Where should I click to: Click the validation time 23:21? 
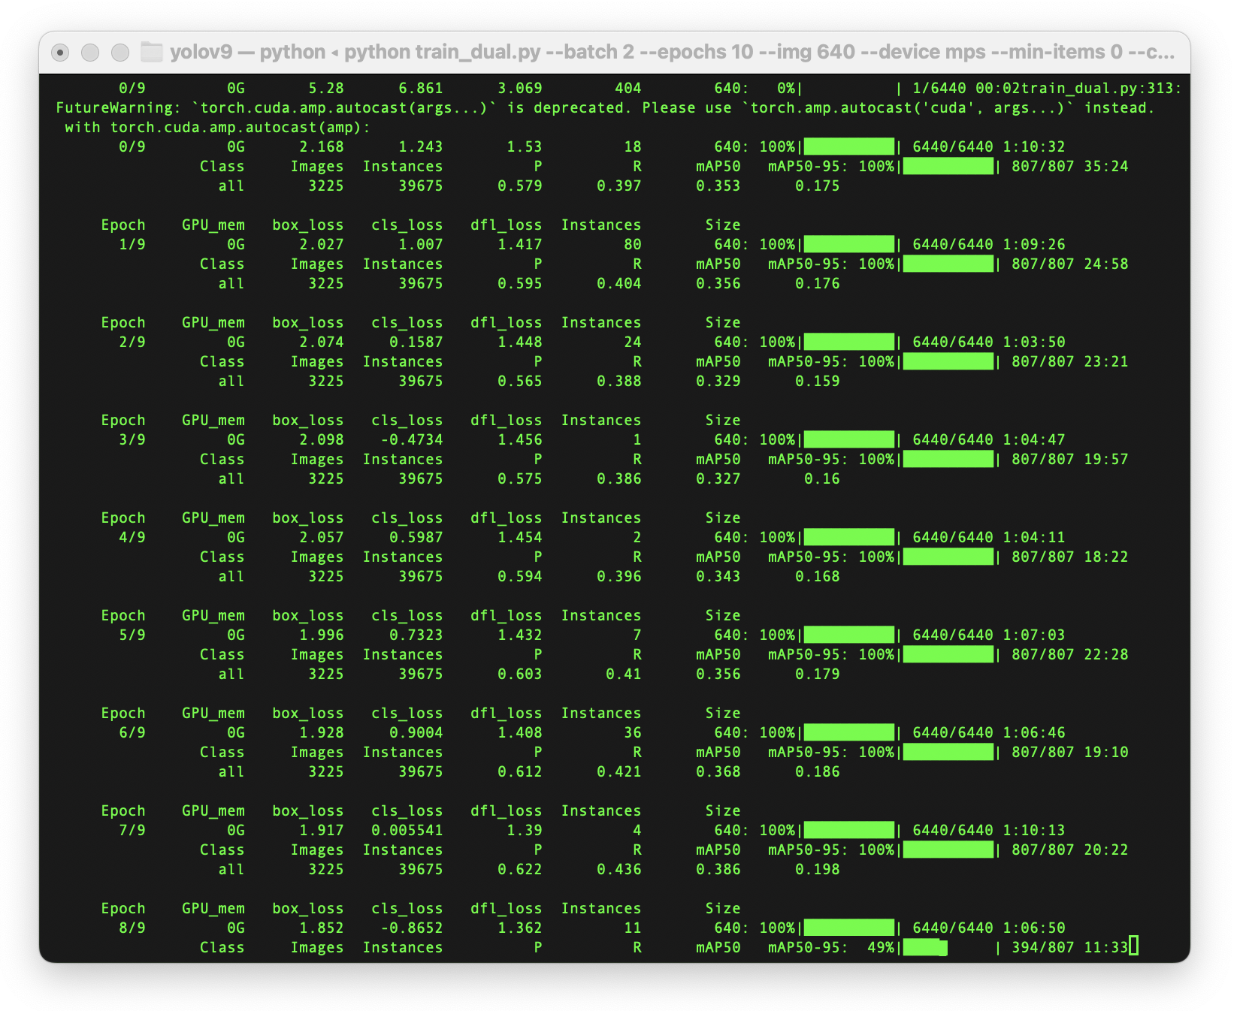[1106, 361]
